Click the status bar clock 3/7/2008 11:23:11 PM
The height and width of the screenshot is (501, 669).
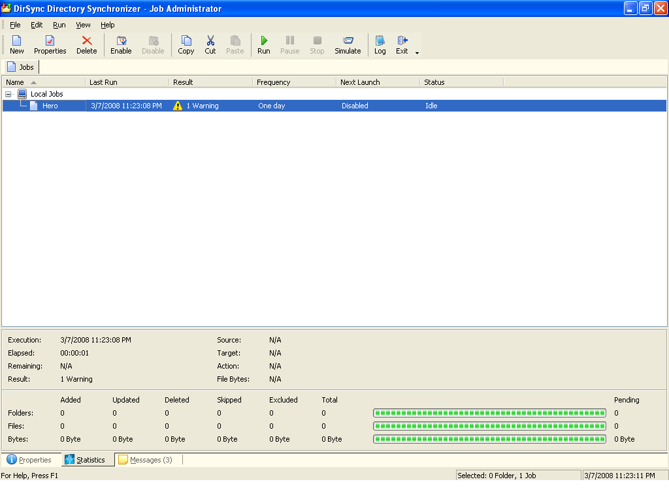point(625,476)
